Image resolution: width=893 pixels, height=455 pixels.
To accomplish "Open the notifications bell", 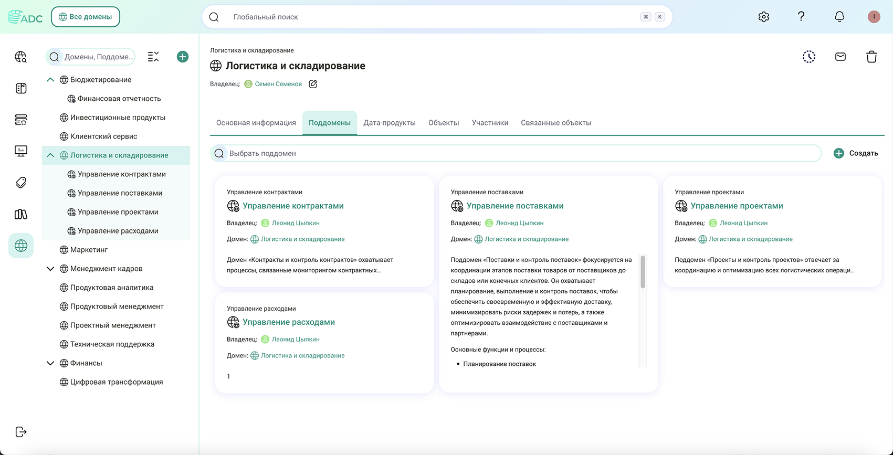I will (839, 17).
